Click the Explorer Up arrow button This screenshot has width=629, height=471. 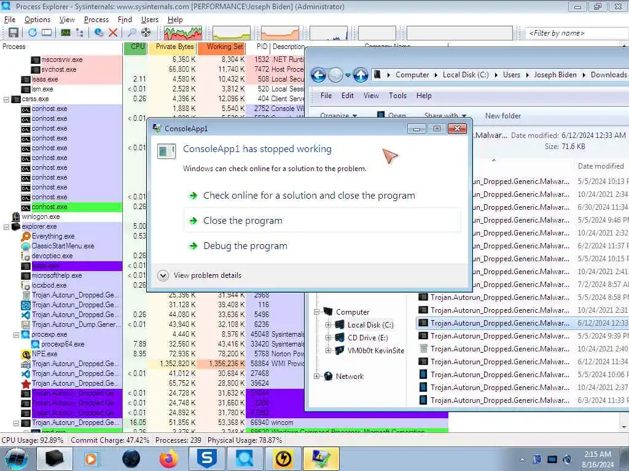[361, 75]
